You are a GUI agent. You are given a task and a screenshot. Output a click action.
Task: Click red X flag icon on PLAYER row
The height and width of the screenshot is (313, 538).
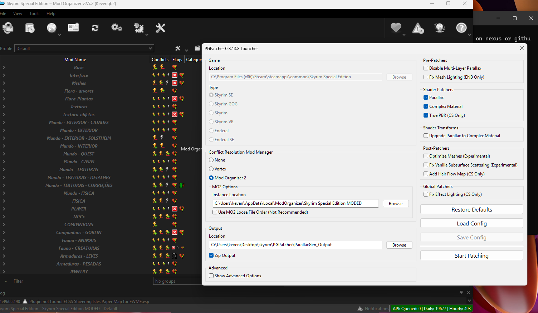(175, 209)
